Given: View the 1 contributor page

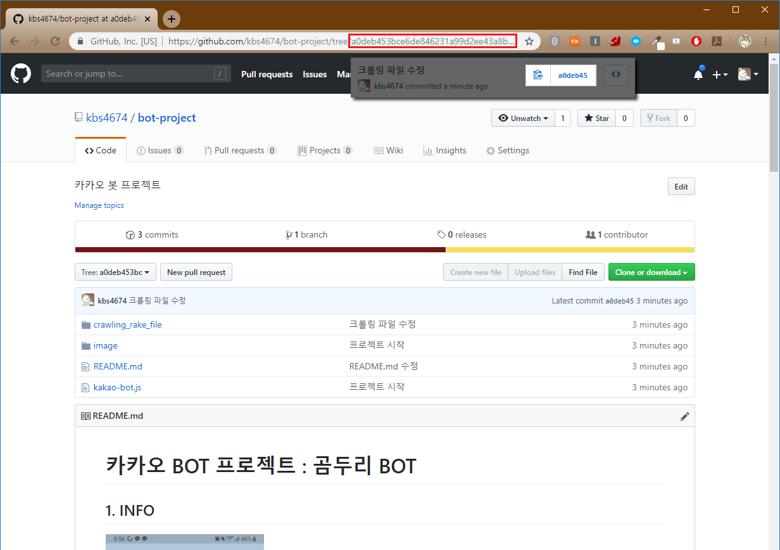Looking at the screenshot, I should [x=617, y=235].
